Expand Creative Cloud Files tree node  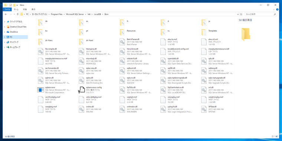point(4,27)
